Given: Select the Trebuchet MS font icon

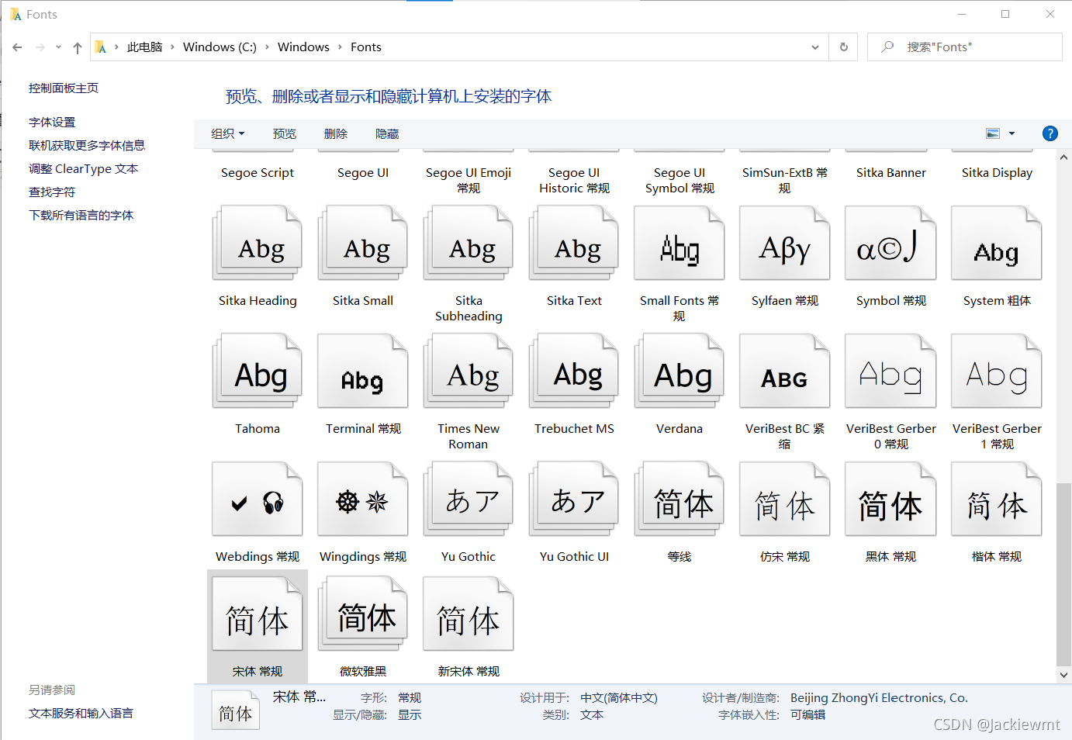Looking at the screenshot, I should pyautogui.click(x=574, y=371).
